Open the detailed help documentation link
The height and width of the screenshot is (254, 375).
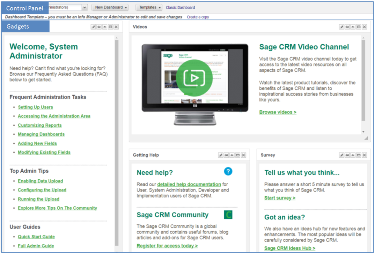coord(189,185)
